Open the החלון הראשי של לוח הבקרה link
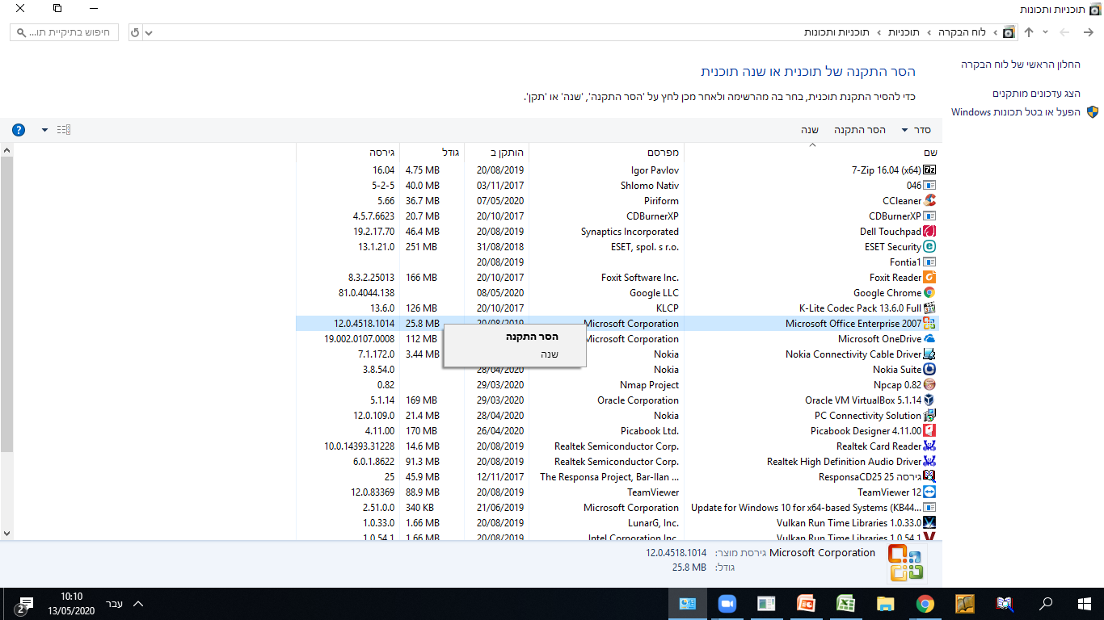The image size is (1104, 620). [1021, 64]
